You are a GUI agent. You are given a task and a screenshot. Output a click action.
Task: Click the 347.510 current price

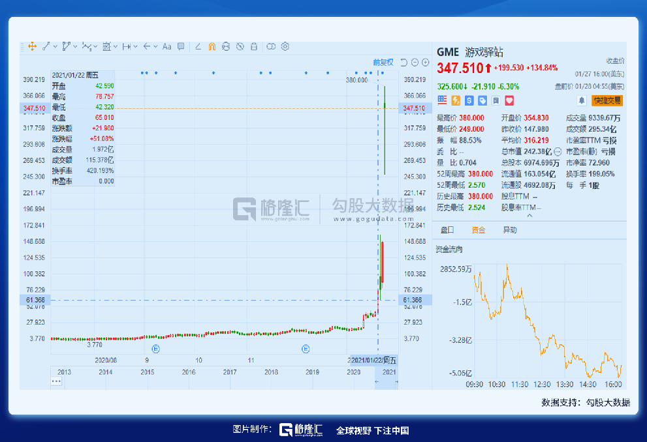coord(460,68)
